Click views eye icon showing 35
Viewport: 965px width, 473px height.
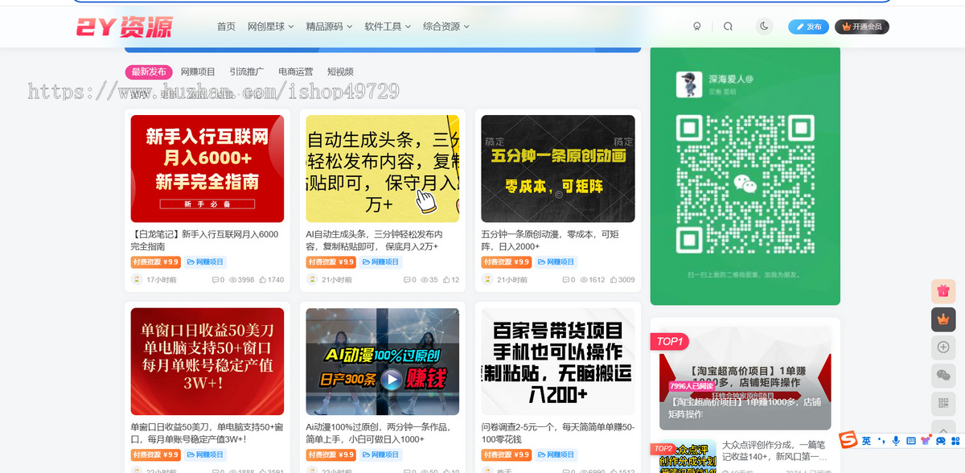(x=424, y=280)
